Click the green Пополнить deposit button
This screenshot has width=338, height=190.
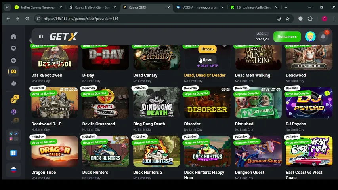287,37
